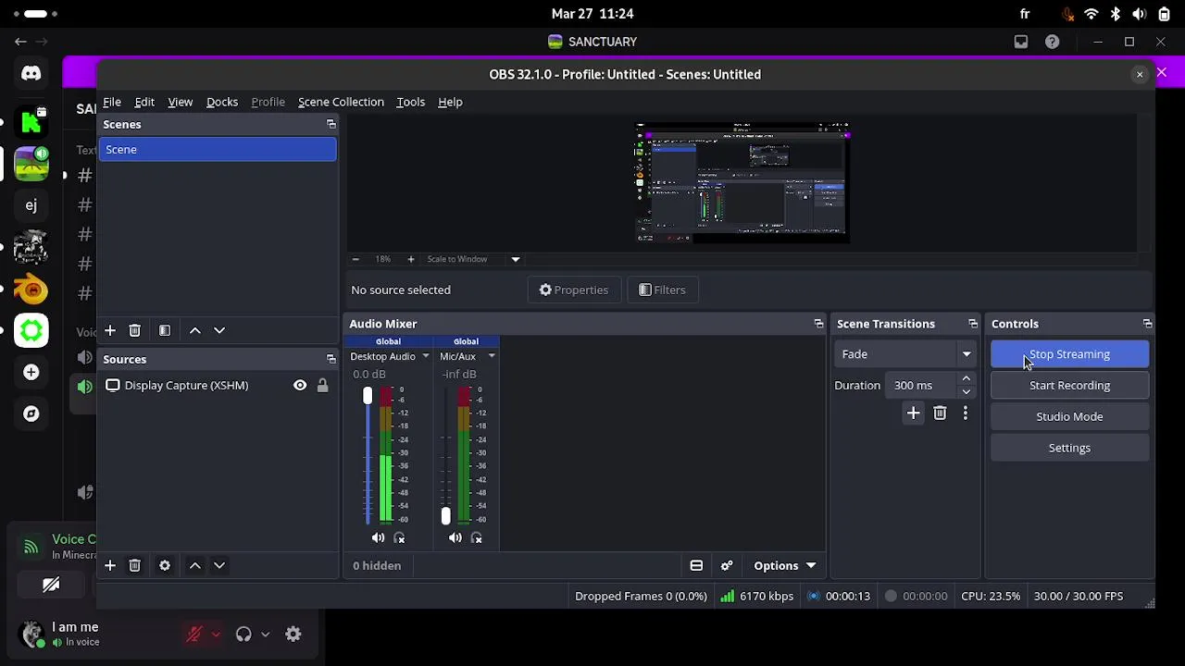
Task: Remove selected scene with trash icon
Action: pos(134,330)
